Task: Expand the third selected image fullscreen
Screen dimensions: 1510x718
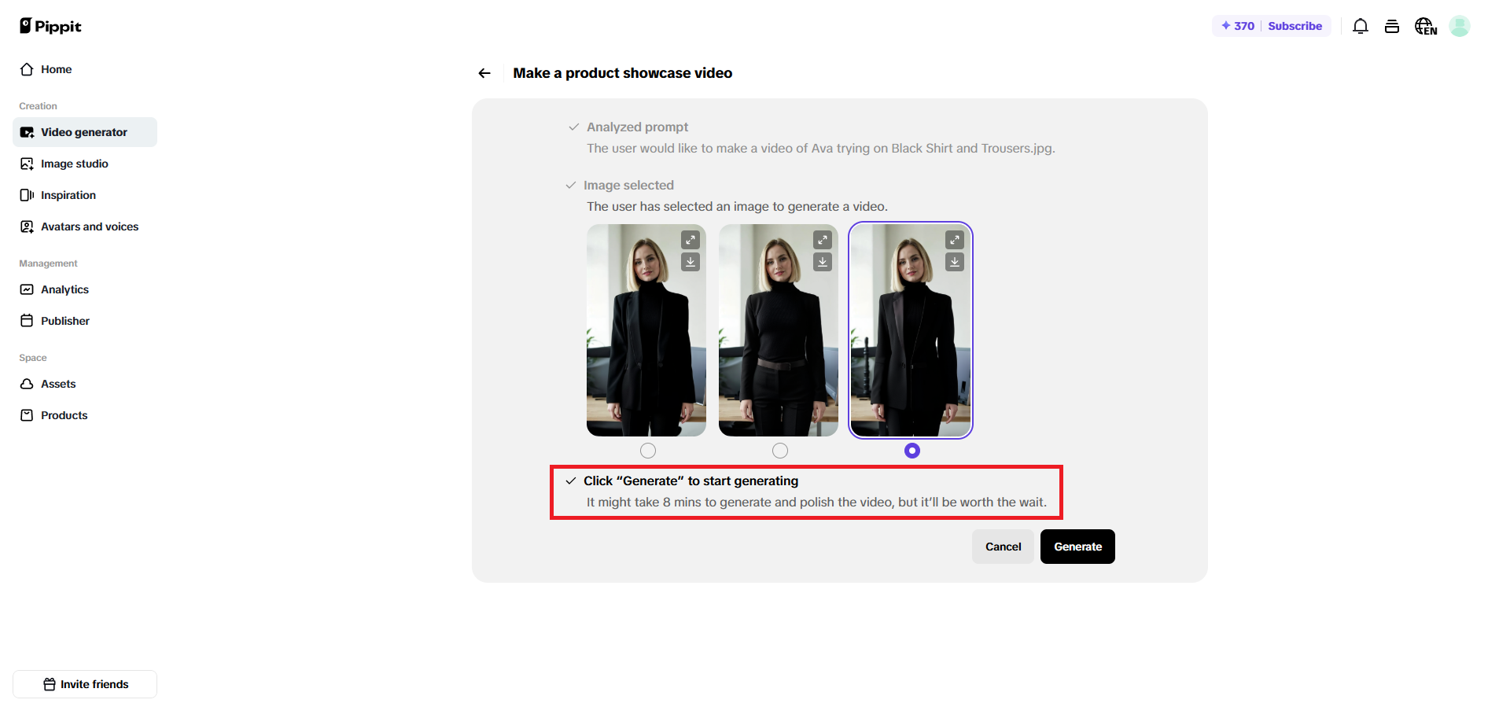Action: coord(955,240)
